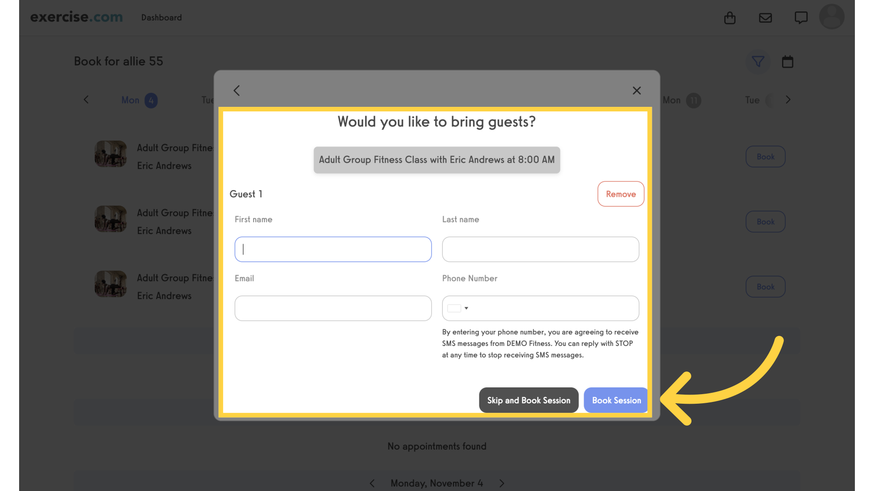874x491 pixels.
Task: Click the back arrow navigation icon
Action: (237, 90)
